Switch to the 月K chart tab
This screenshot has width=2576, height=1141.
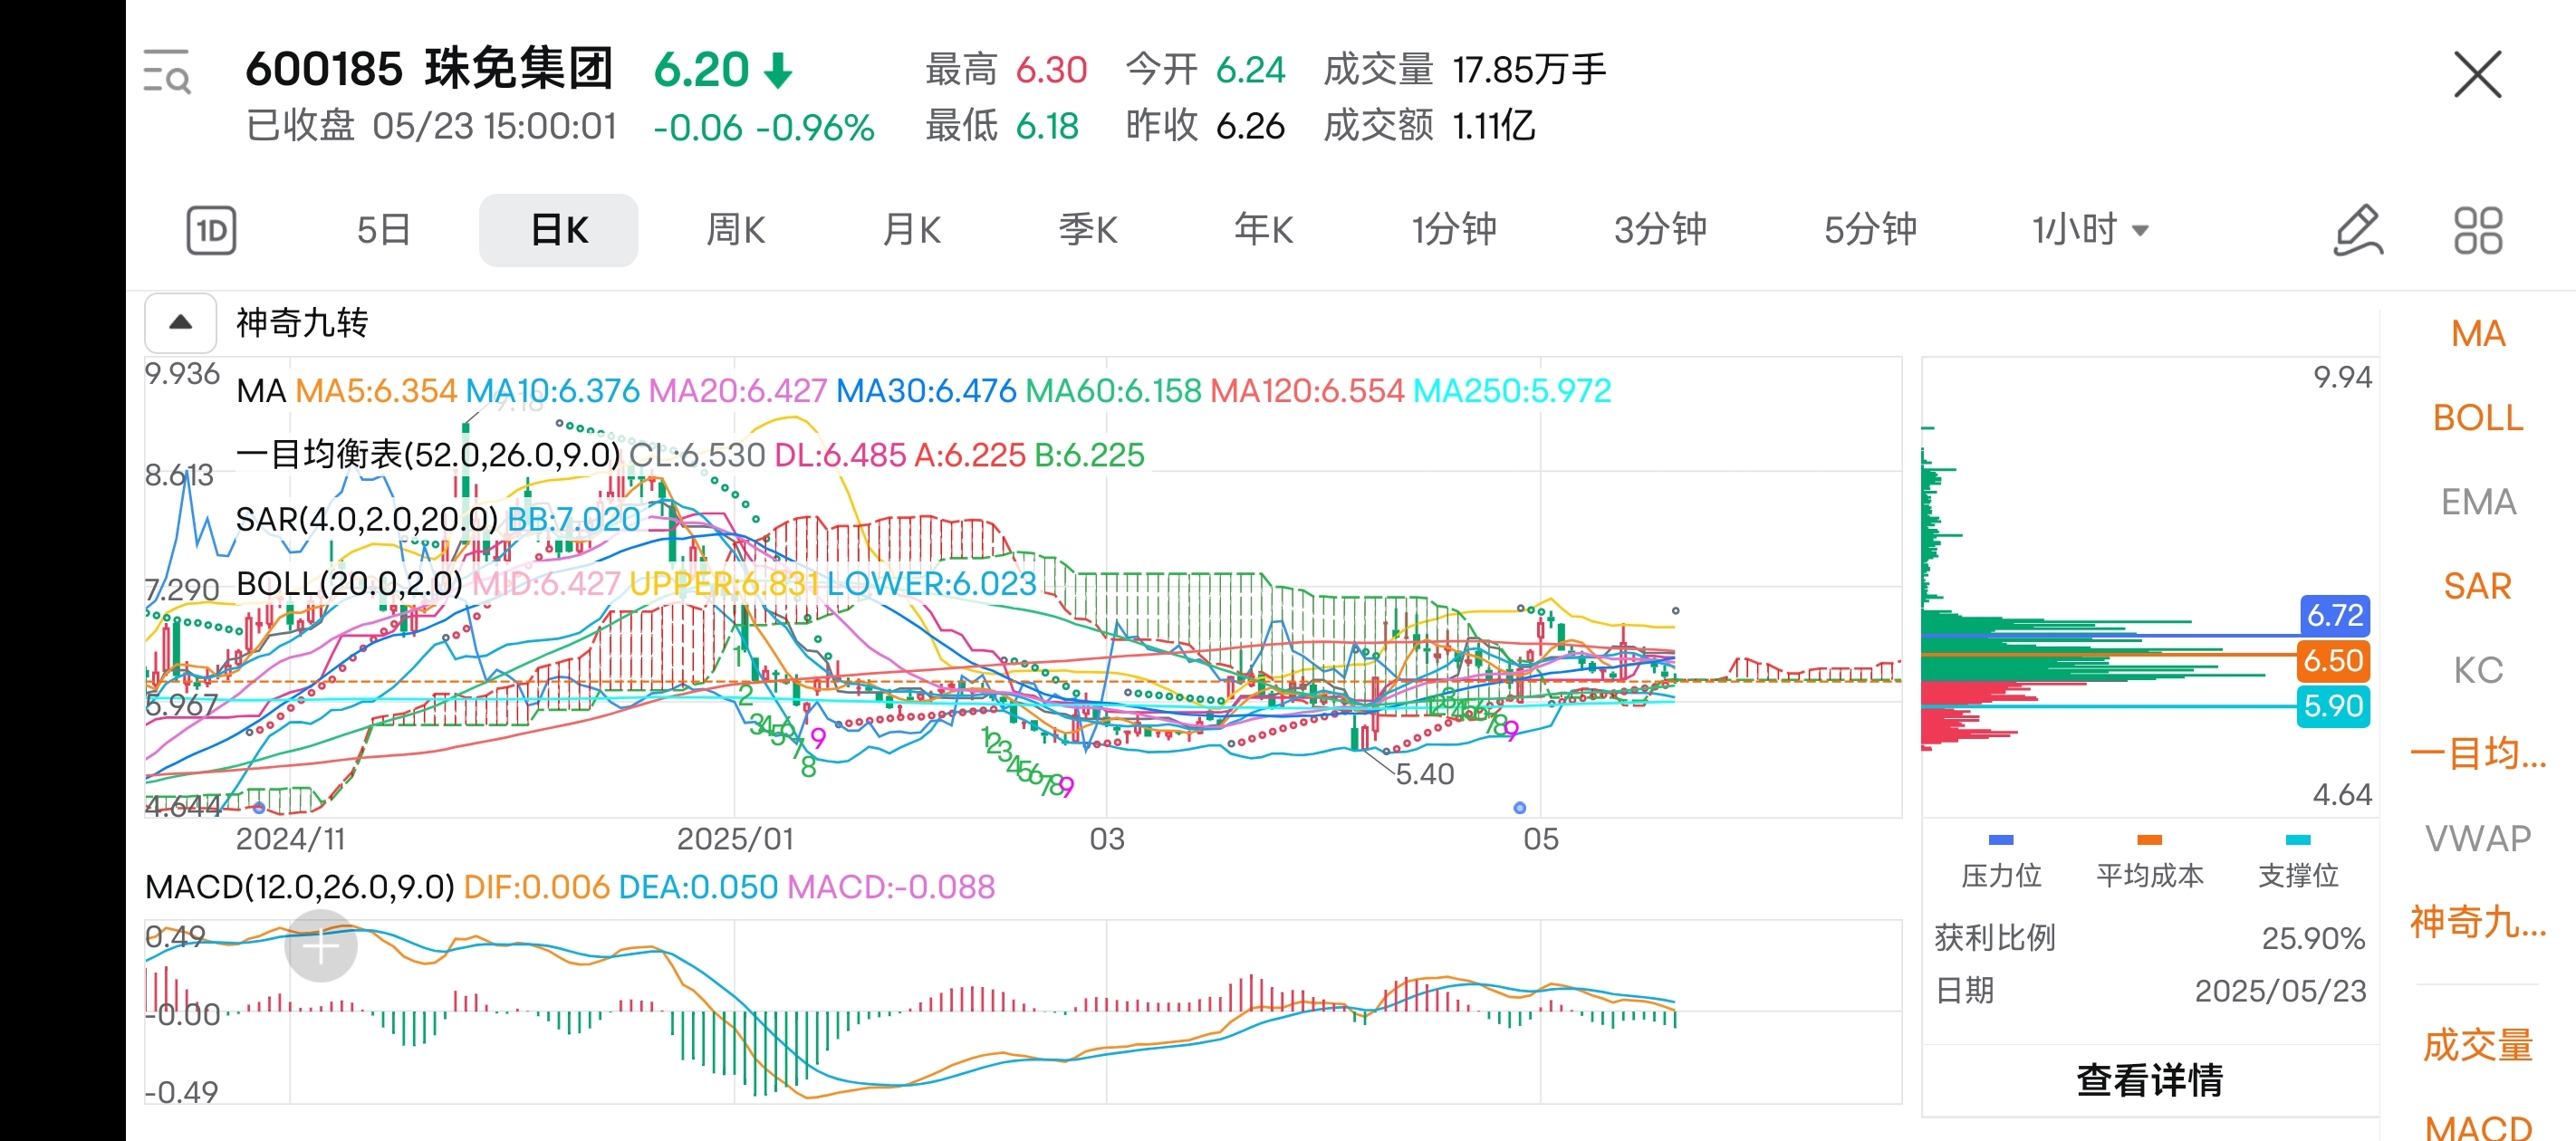[x=912, y=230]
